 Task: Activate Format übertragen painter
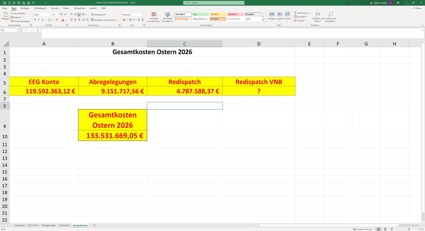coord(20,21)
